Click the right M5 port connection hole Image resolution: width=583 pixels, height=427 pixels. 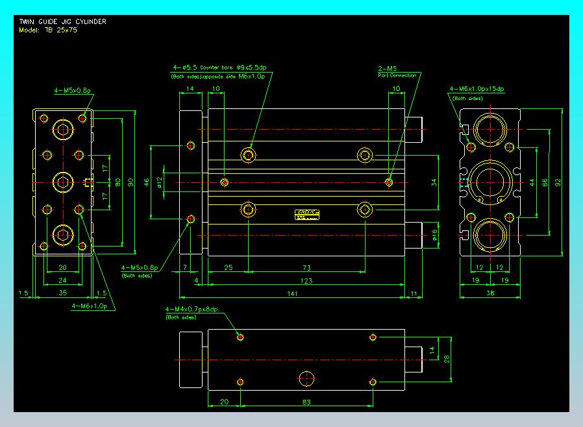[388, 182]
